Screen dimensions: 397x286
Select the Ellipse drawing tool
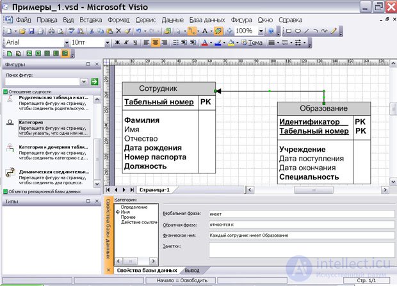click(298, 31)
